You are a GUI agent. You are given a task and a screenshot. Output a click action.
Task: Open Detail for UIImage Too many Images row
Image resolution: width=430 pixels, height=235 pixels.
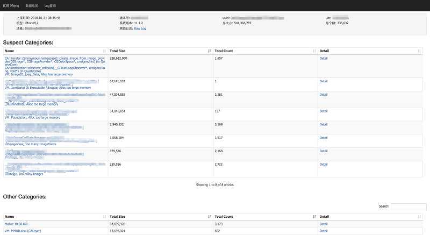324,164
